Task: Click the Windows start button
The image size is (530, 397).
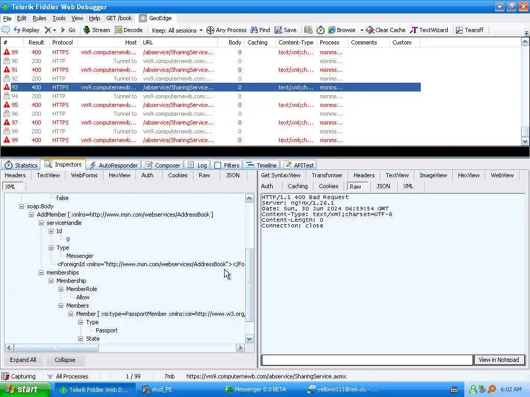Action: (x=24, y=390)
